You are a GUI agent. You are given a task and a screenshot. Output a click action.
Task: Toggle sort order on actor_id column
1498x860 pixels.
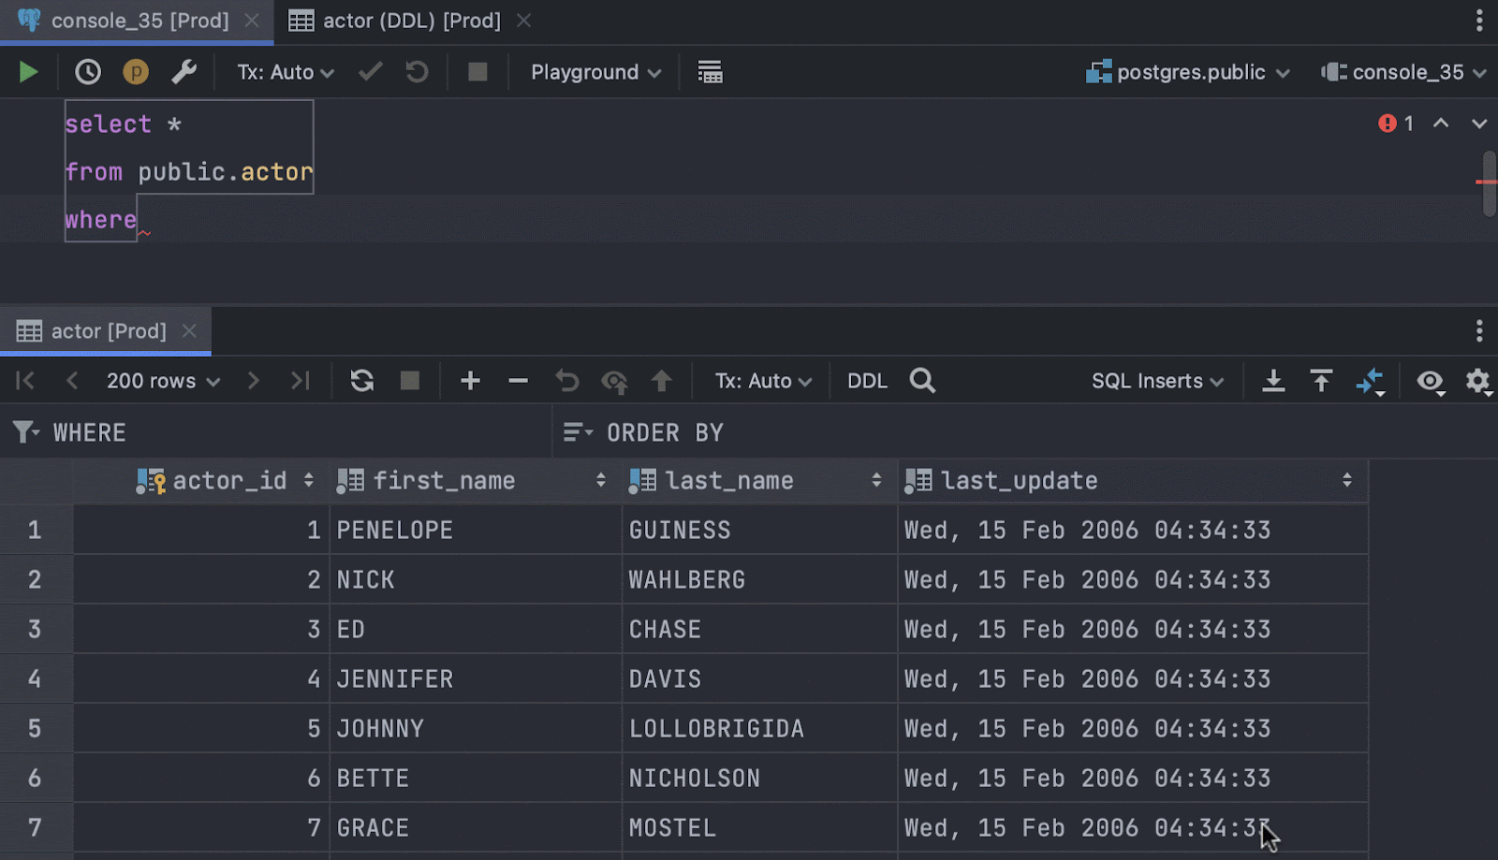308,481
